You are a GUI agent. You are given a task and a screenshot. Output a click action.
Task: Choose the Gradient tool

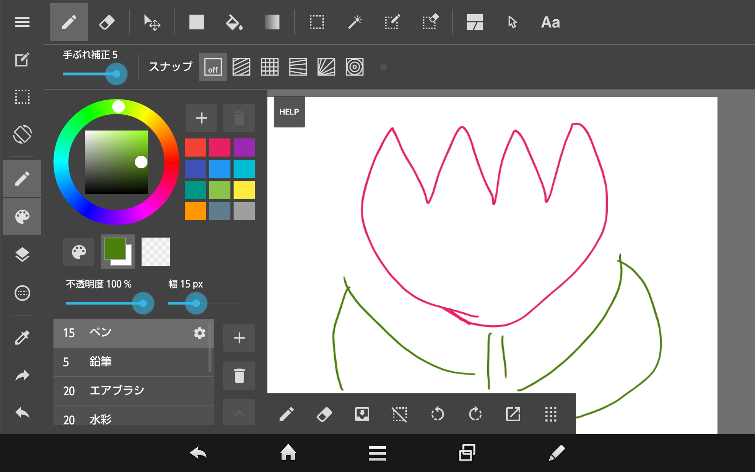click(272, 22)
